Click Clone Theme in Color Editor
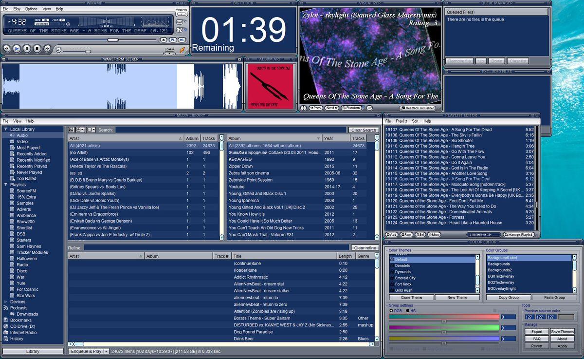 (x=411, y=298)
